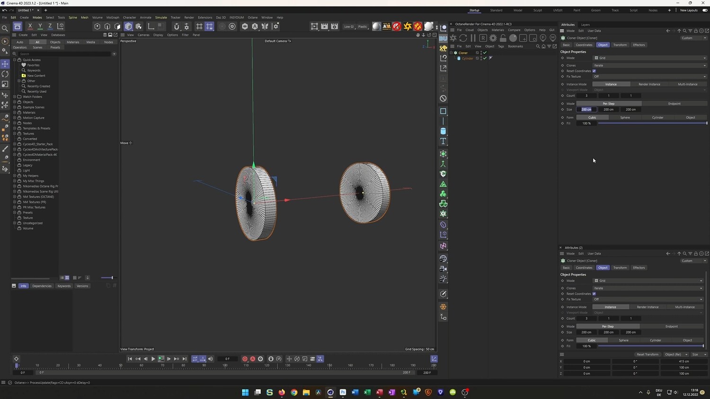710x399 pixels.
Task: Expand the Quick Access tree node
Action: 15,60
